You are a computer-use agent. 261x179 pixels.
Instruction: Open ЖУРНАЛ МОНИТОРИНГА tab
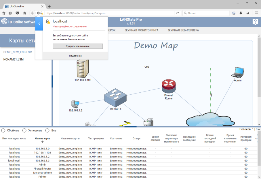pyautogui.click(x=142, y=30)
